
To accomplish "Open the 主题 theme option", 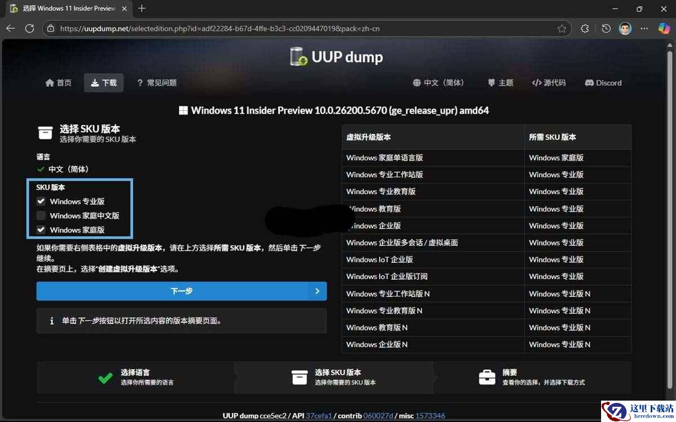I will (501, 83).
